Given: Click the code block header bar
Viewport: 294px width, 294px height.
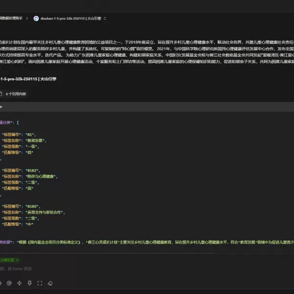Looking at the screenshot, I should click(x=147, y=106).
